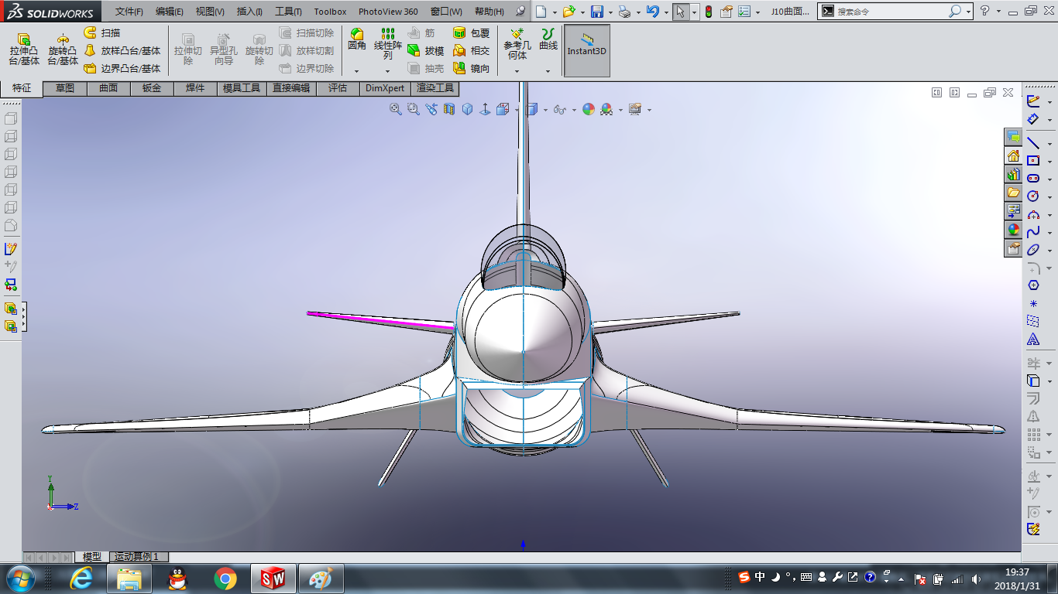Expand dropdown next to New document icon
Image resolution: width=1058 pixels, height=594 pixels.
pyautogui.click(x=554, y=12)
